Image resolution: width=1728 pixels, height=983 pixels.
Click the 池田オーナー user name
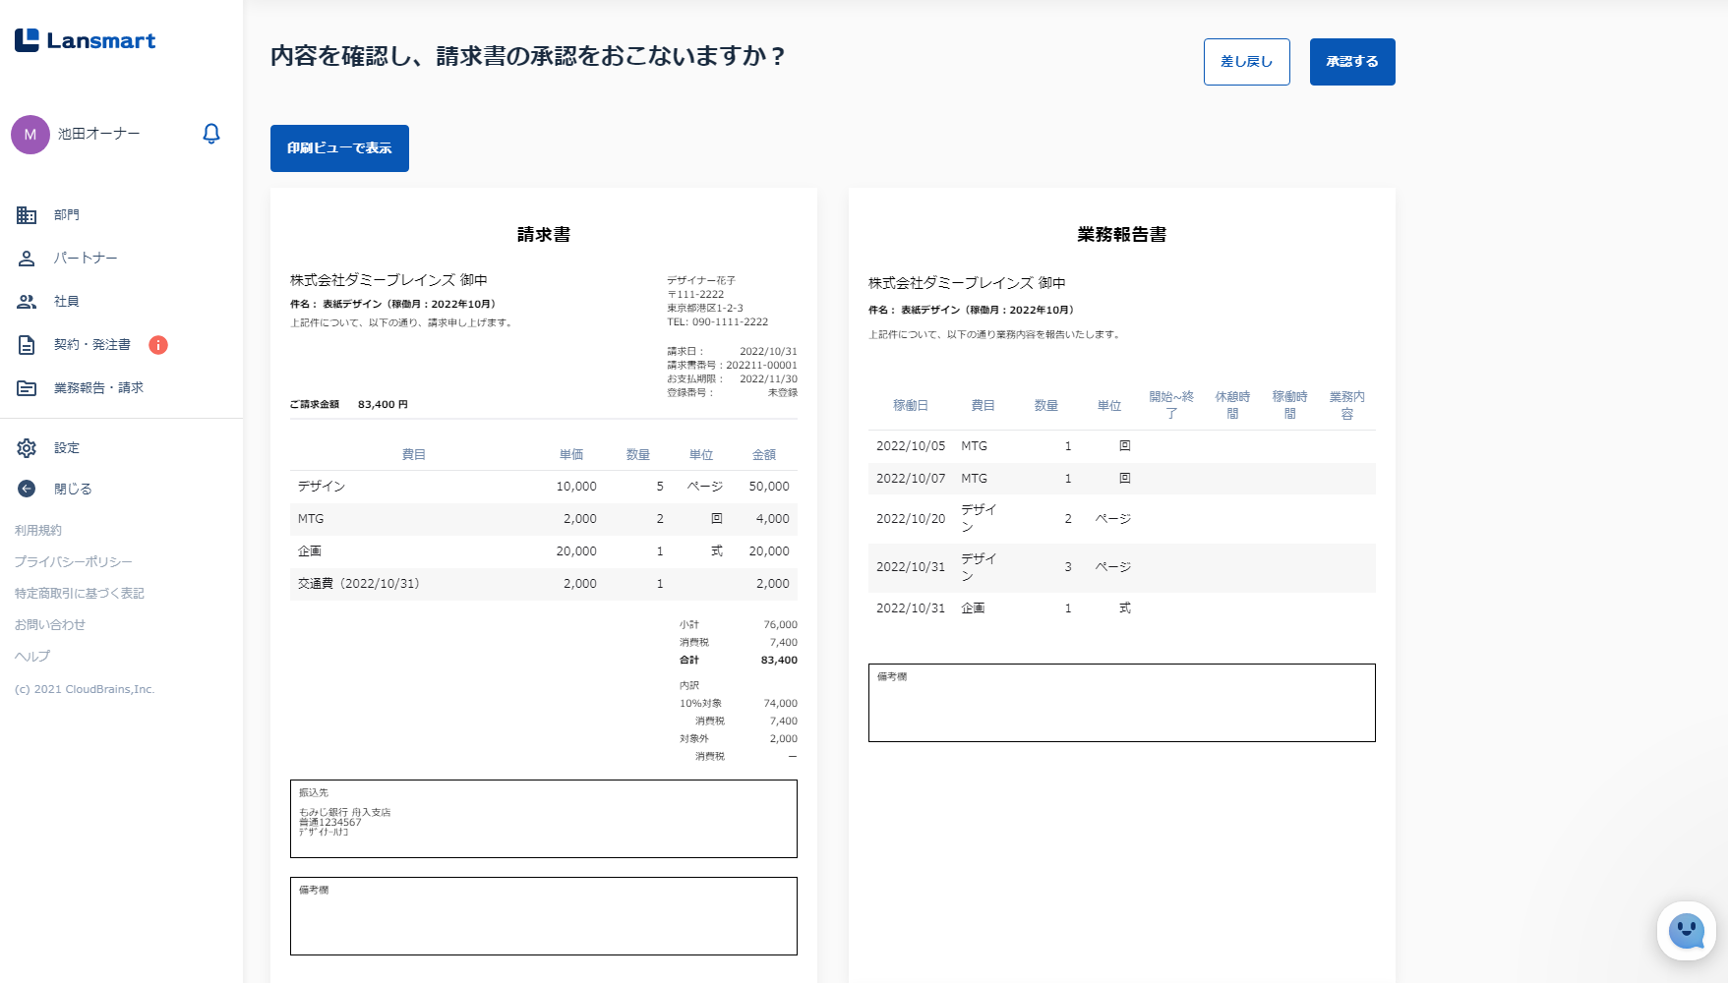tap(99, 134)
